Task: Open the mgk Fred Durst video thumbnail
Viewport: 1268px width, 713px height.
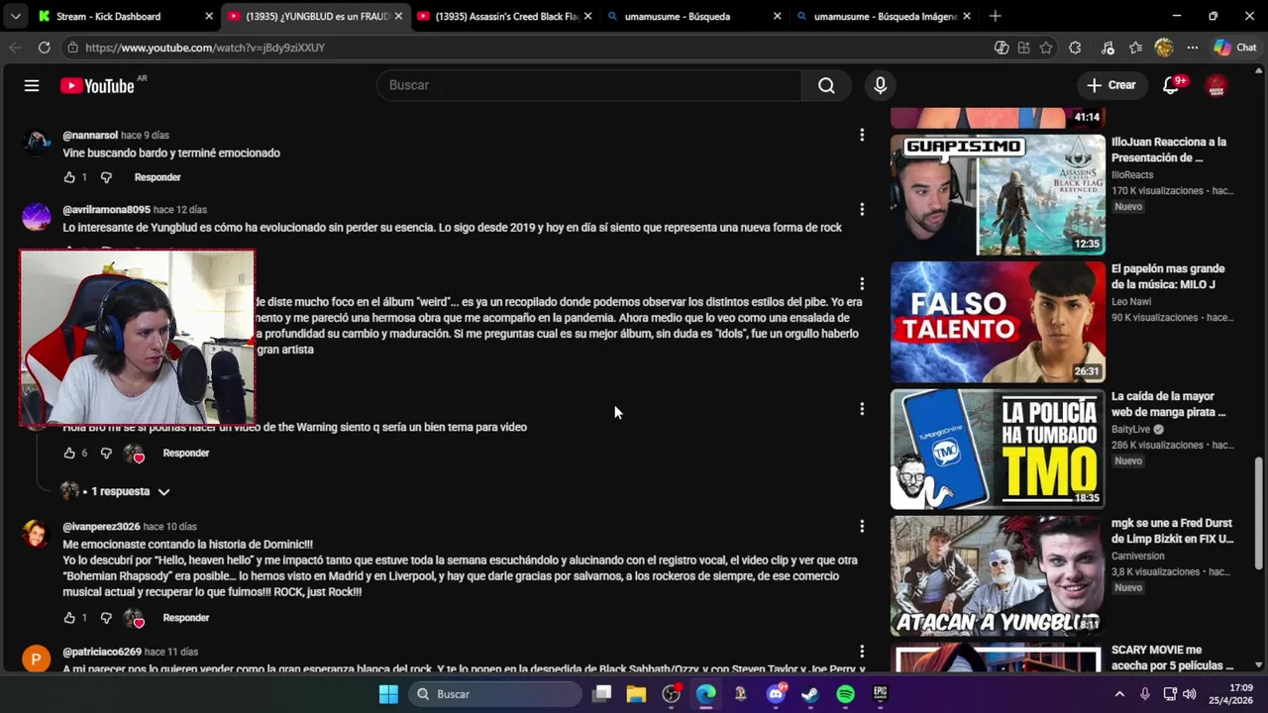Action: pos(998,575)
